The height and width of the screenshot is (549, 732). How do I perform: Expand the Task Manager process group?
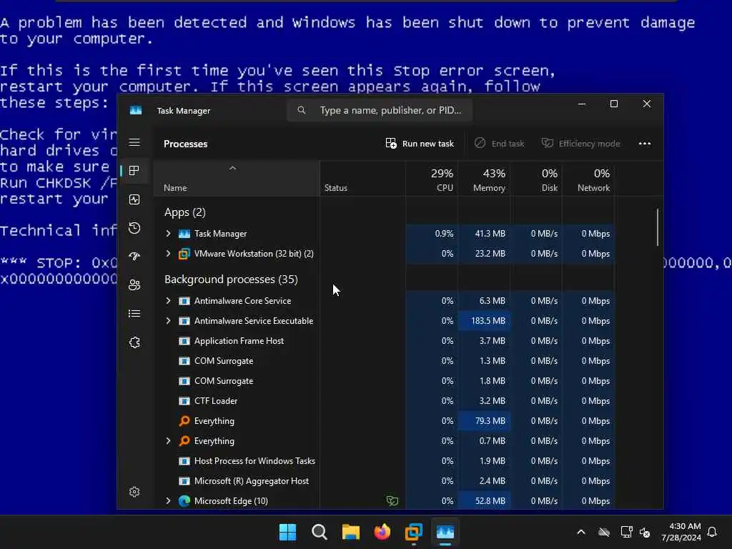[168, 234]
